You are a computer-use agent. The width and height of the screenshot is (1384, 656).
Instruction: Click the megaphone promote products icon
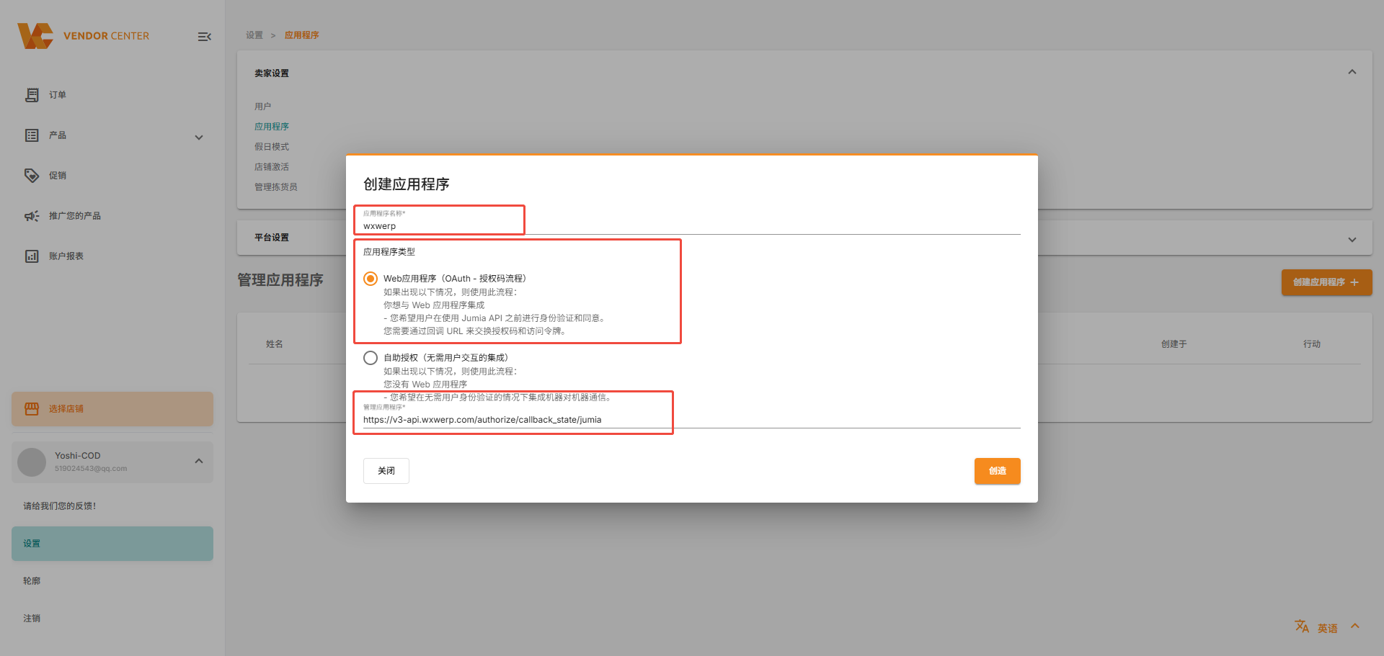32,216
